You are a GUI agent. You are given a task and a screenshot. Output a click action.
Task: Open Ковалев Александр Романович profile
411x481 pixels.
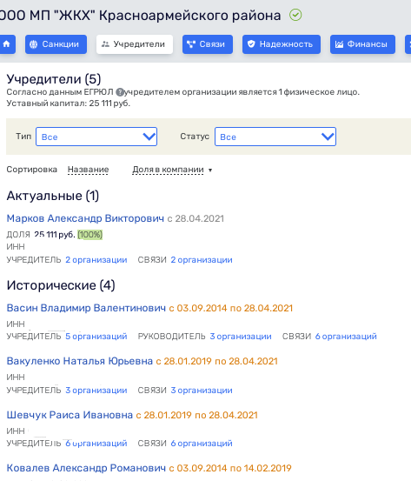pos(86,468)
